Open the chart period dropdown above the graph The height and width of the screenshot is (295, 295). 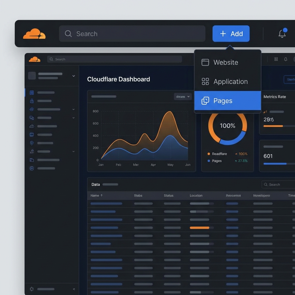pyautogui.click(x=183, y=97)
